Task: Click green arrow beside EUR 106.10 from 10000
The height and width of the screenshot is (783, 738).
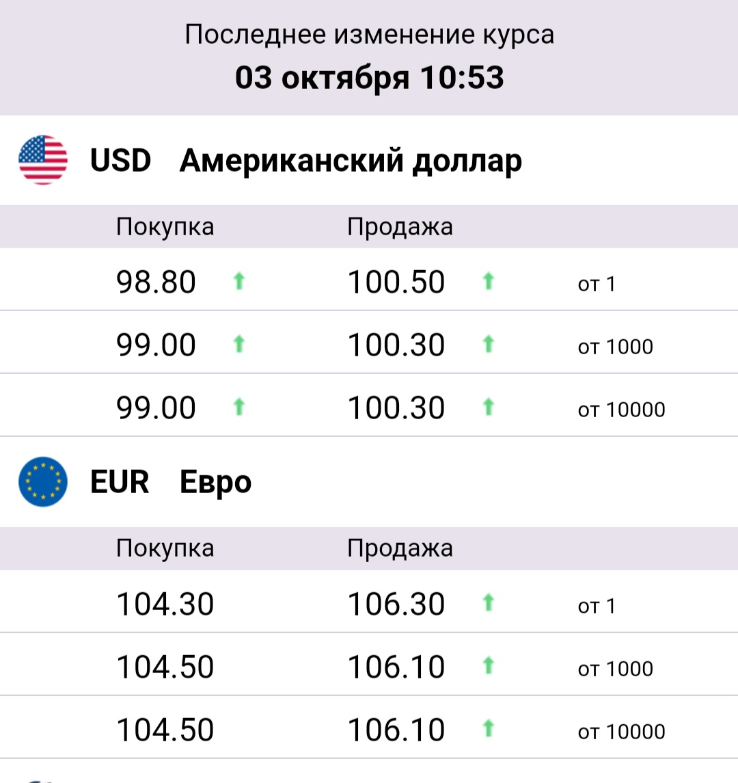Action: (489, 728)
